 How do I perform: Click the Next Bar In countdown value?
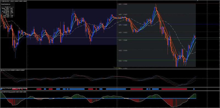(12, 12)
